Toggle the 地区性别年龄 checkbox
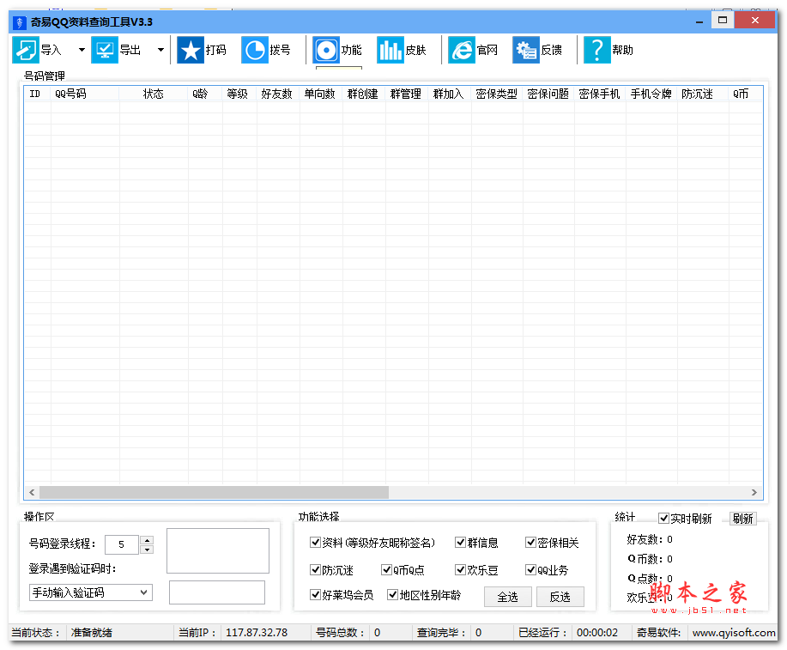The image size is (787, 650). coord(392,595)
